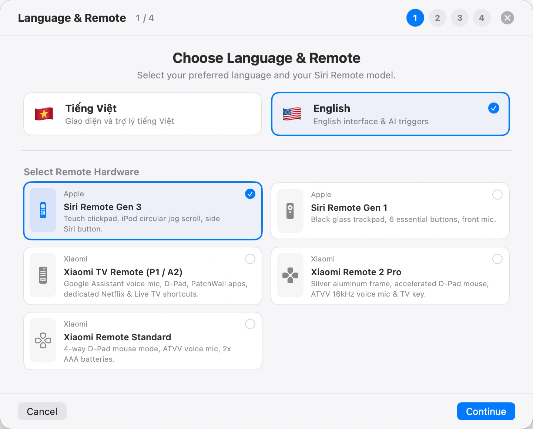Click the Continue button

pos(486,411)
